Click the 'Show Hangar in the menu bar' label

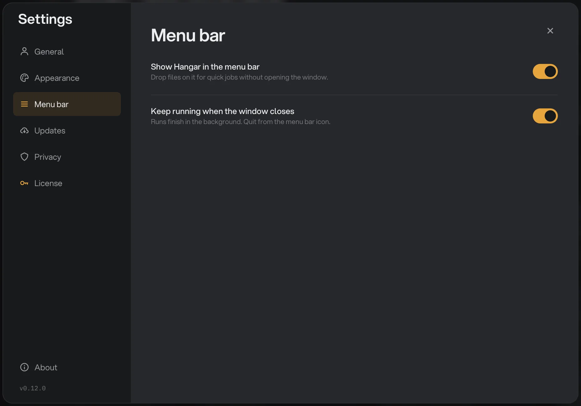(205, 67)
